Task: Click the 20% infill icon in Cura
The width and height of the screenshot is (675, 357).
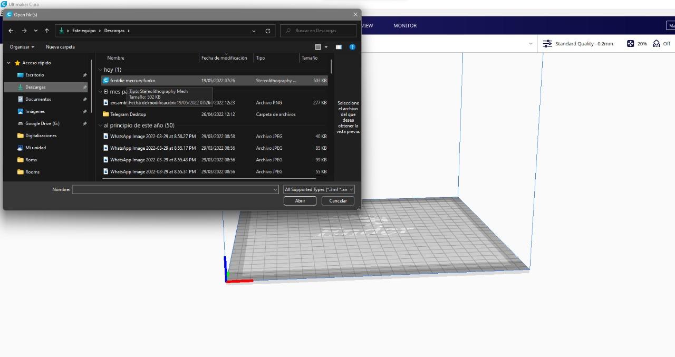Action: pyautogui.click(x=630, y=44)
